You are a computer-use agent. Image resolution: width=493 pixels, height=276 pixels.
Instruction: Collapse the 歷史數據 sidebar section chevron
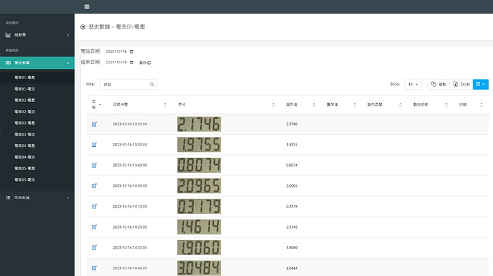(x=68, y=63)
